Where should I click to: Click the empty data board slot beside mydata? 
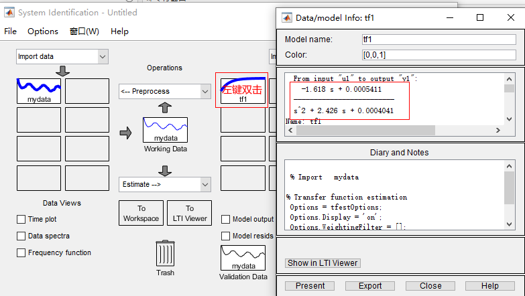tap(86, 90)
